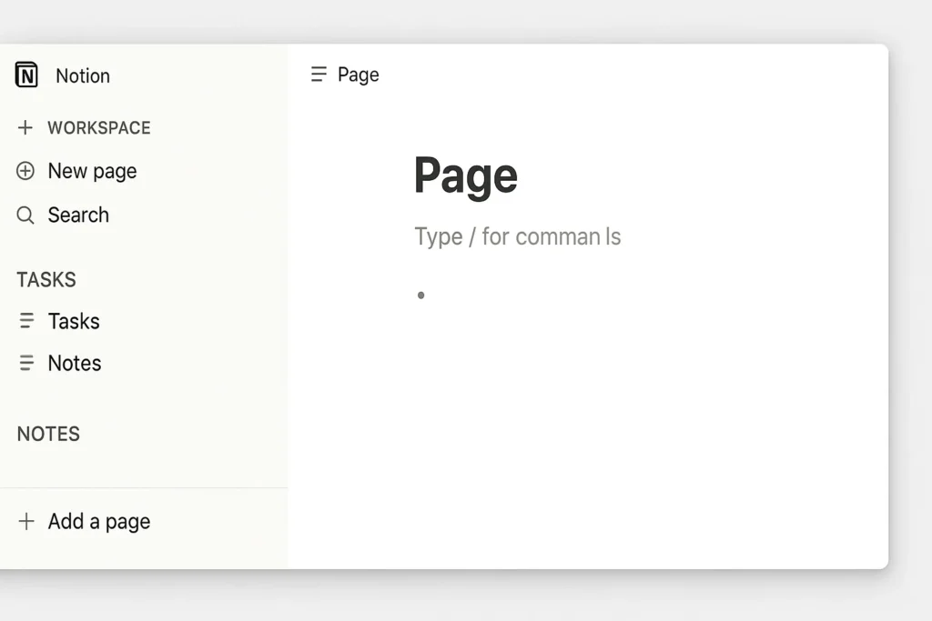Click the magnifying glass Search icon

pos(25,215)
